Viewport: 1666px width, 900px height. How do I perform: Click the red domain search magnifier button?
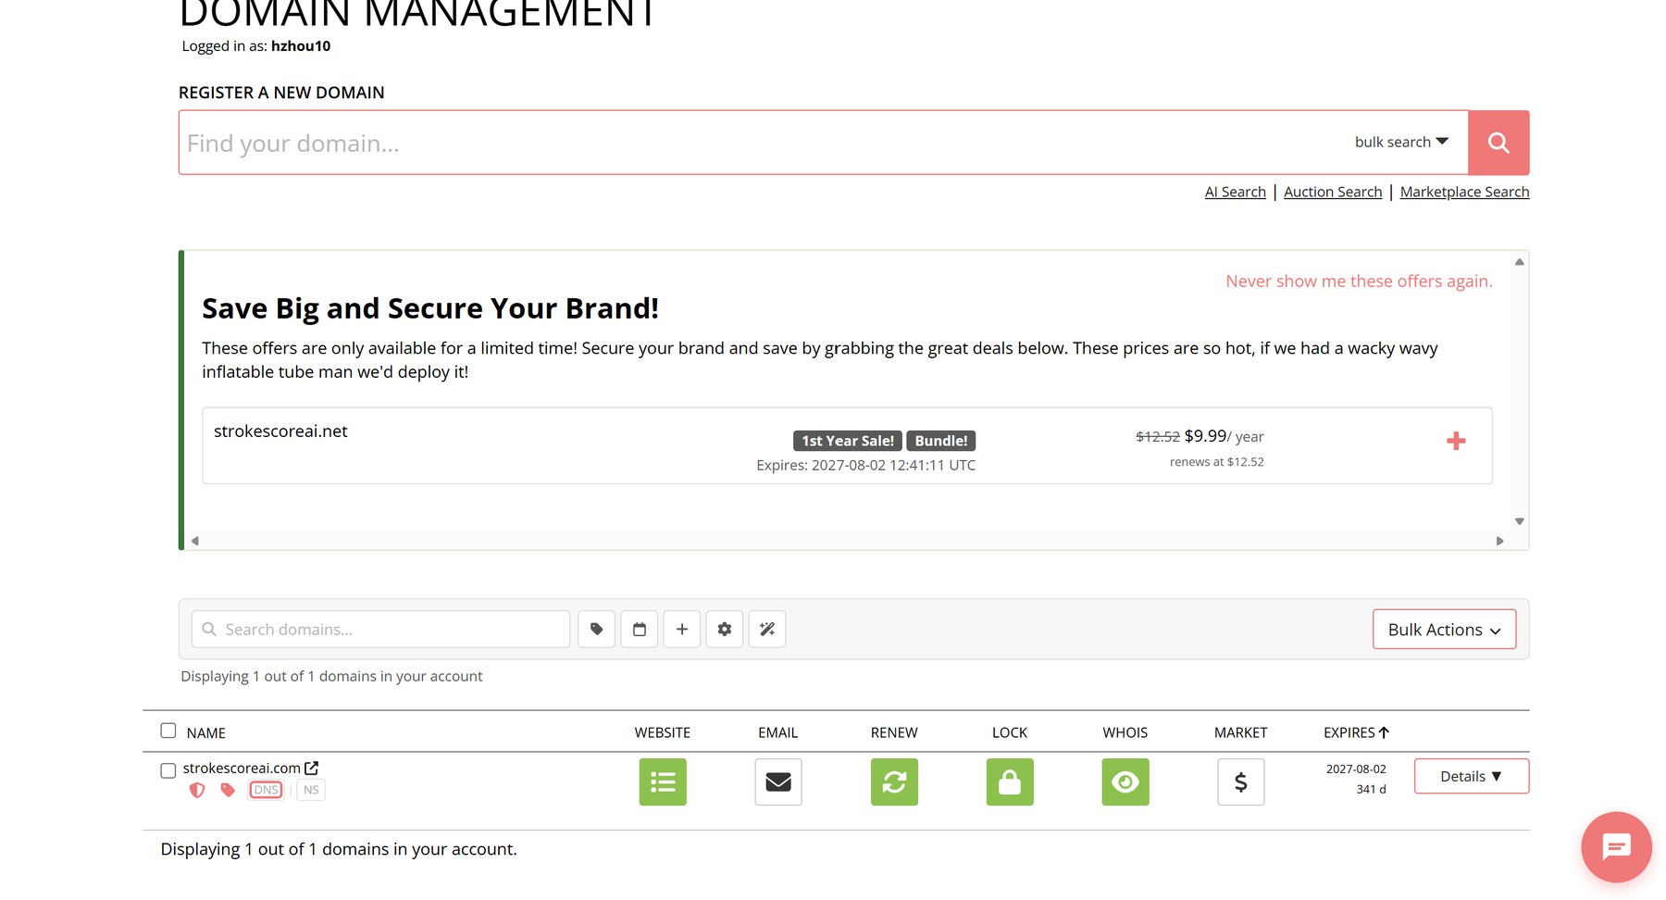pos(1498,143)
